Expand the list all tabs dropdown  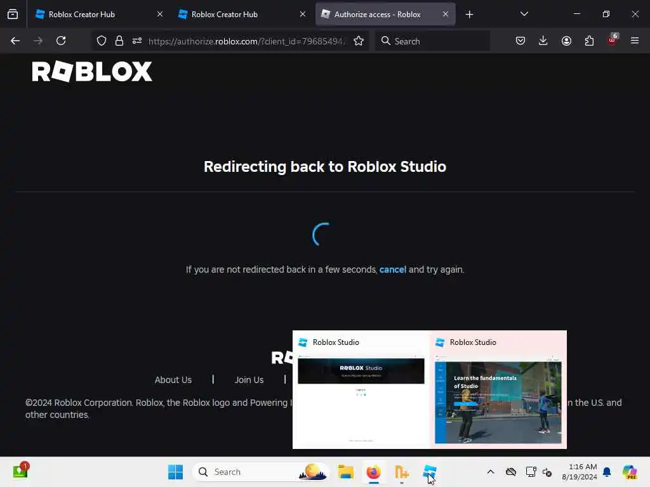click(524, 15)
